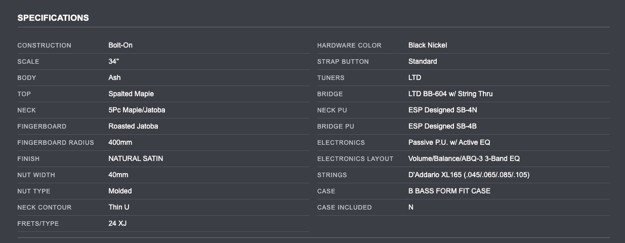This screenshot has width=625, height=243.
Task: Click the 40mm nut width value
Action: (118, 175)
